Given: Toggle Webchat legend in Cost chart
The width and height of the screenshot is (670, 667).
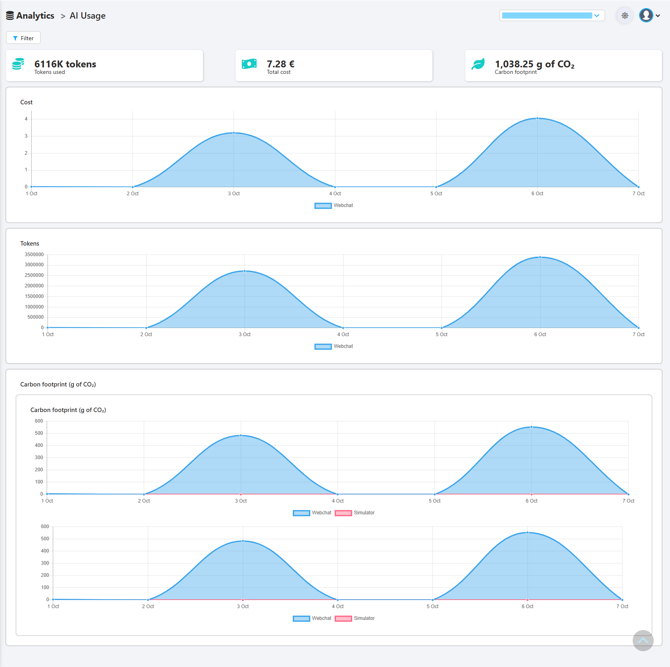Looking at the screenshot, I should click(x=334, y=205).
